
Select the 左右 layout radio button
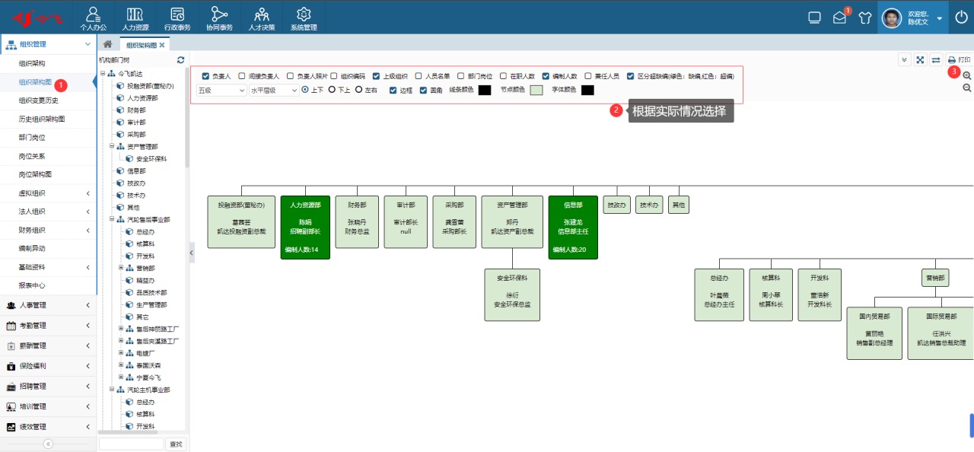358,90
